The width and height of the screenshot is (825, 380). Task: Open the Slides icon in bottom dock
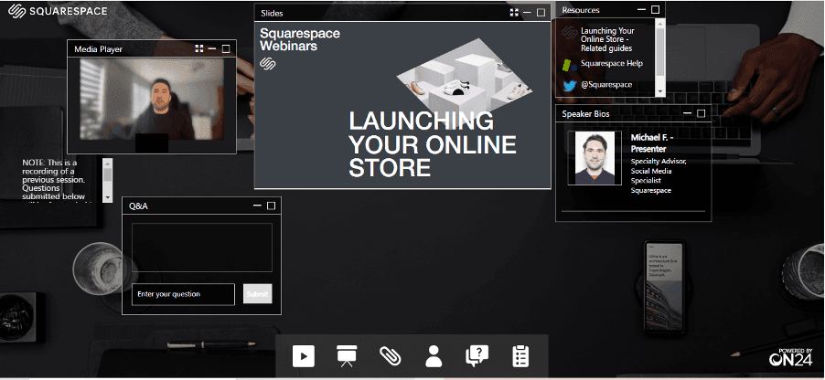tap(347, 356)
